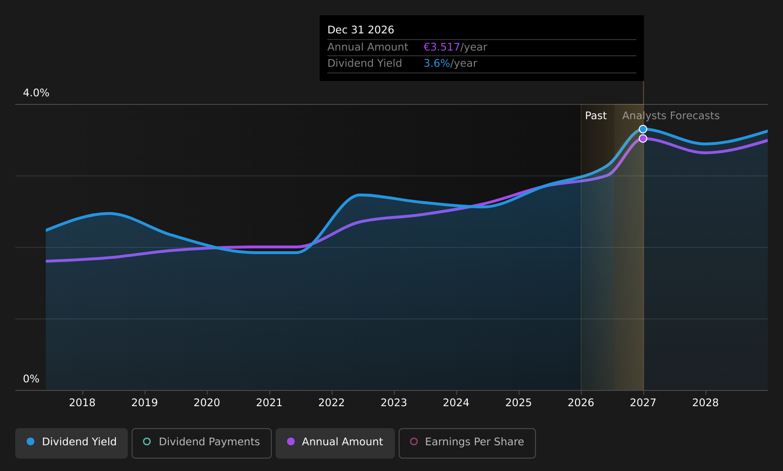Viewport: 783px width, 471px height.
Task: Enable the Dividend Payments series
Action: 202,443
